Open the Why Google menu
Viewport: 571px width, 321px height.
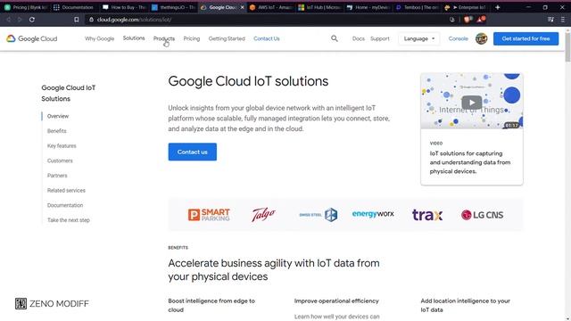tap(99, 38)
